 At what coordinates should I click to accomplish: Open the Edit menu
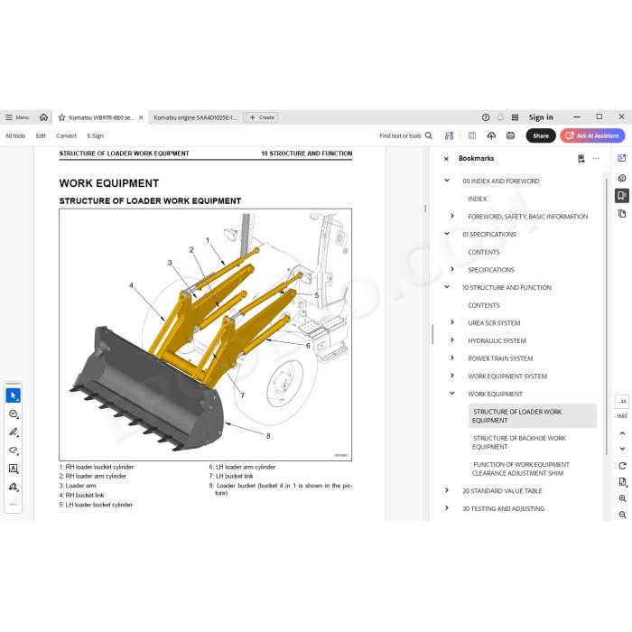(x=41, y=135)
